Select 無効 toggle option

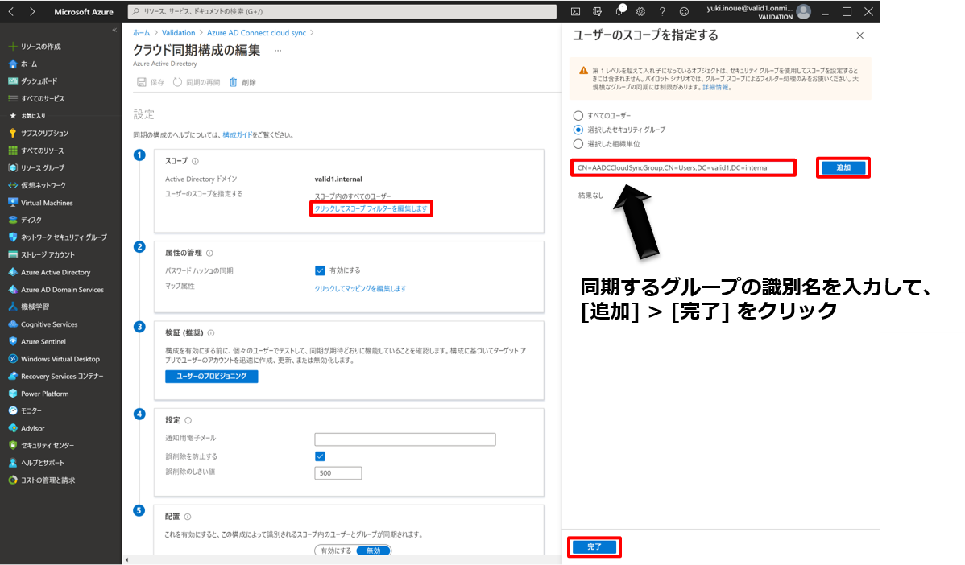pyautogui.click(x=374, y=551)
